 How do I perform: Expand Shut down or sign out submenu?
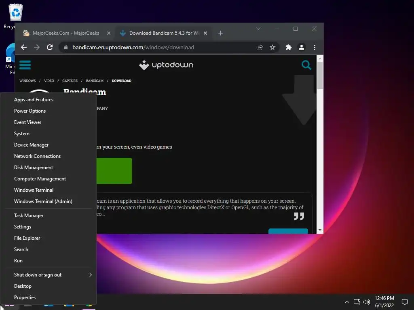tap(49, 275)
